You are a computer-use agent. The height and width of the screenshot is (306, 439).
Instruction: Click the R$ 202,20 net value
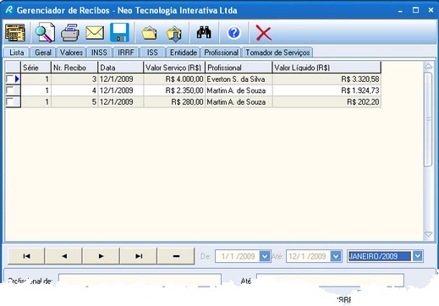click(x=327, y=101)
